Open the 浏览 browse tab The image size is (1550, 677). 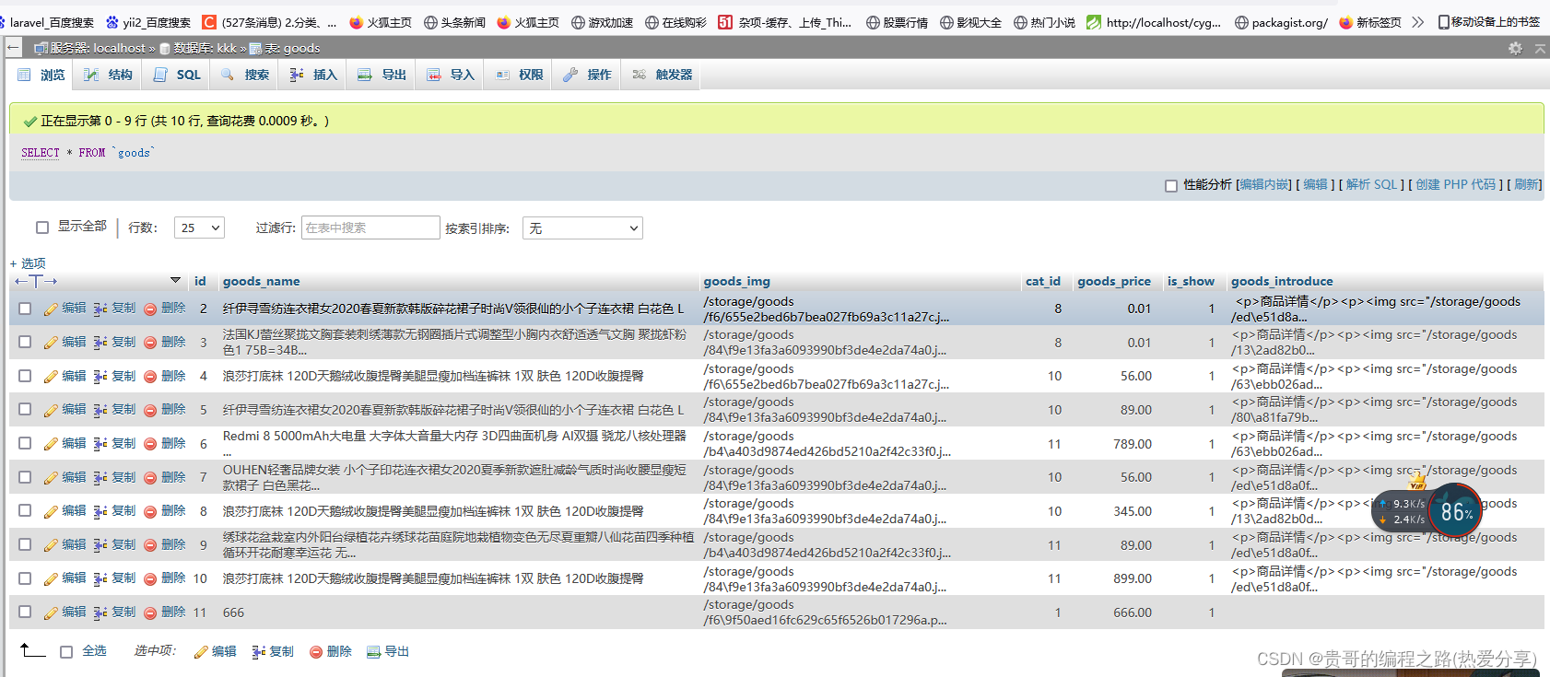(42, 75)
